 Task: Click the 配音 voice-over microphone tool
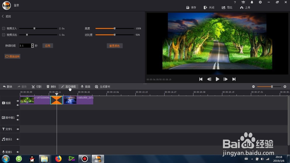point(86,87)
